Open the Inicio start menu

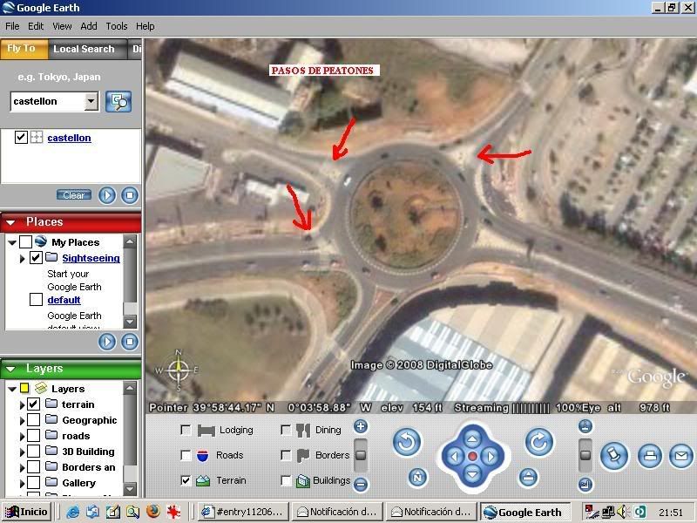[x=26, y=512]
